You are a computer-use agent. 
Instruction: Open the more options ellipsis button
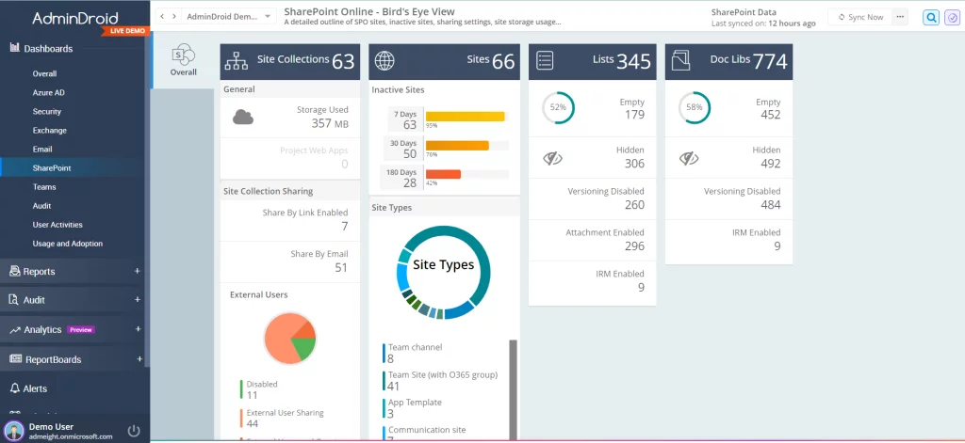click(x=899, y=17)
